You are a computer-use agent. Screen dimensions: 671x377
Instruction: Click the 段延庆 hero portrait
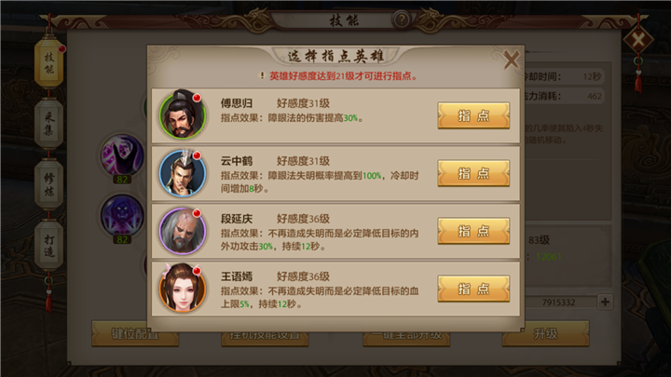[x=183, y=231]
